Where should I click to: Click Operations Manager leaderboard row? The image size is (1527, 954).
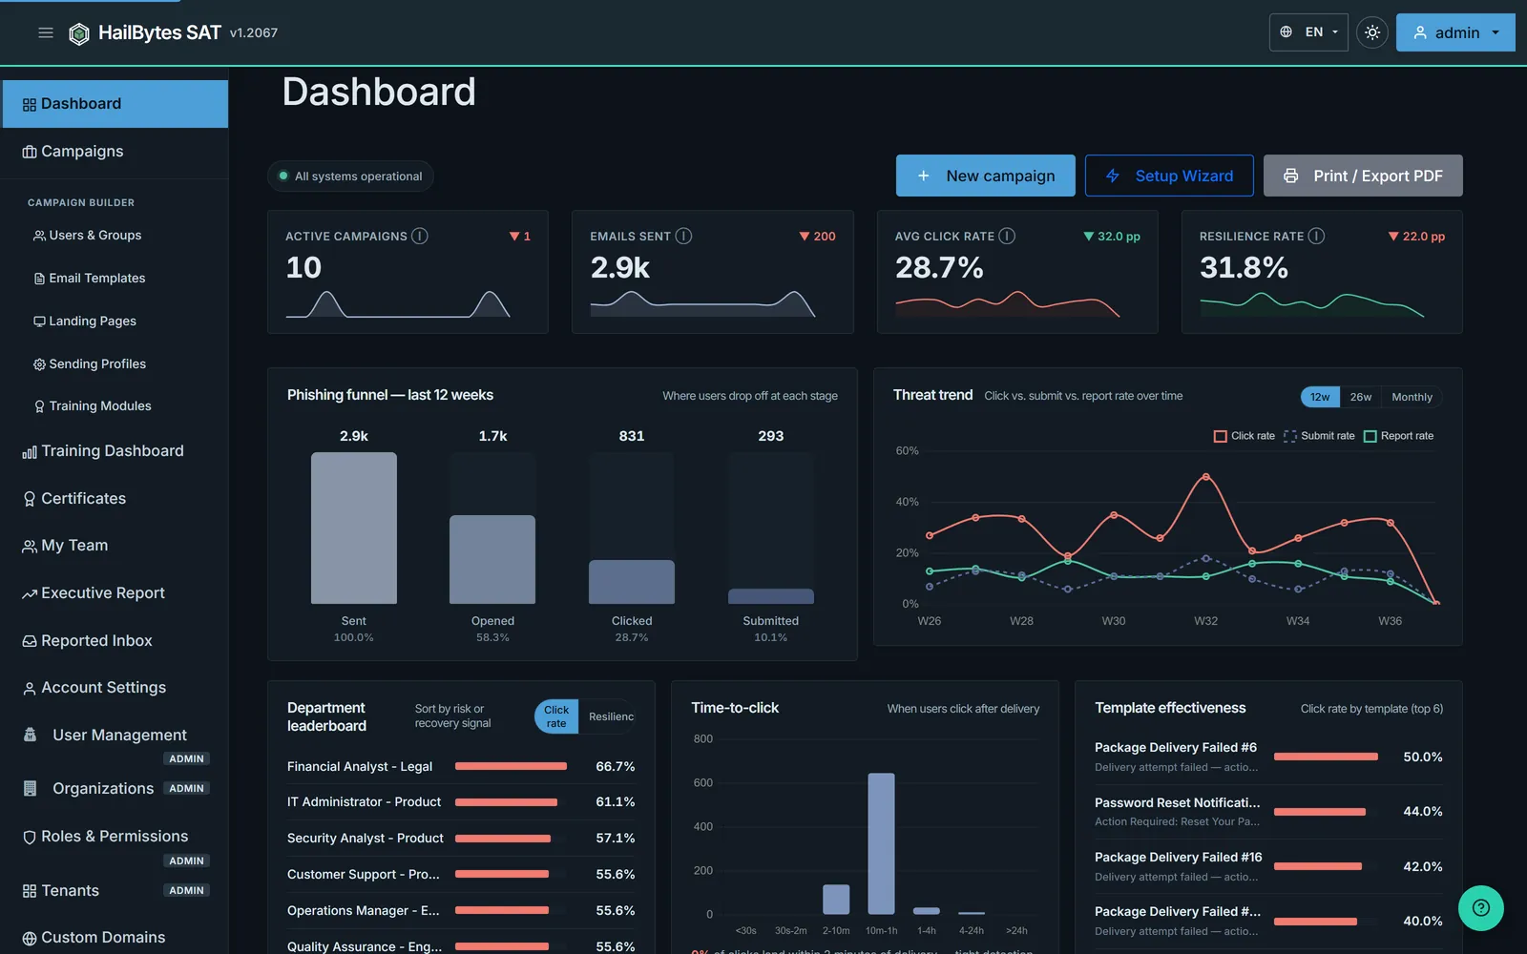coord(461,911)
